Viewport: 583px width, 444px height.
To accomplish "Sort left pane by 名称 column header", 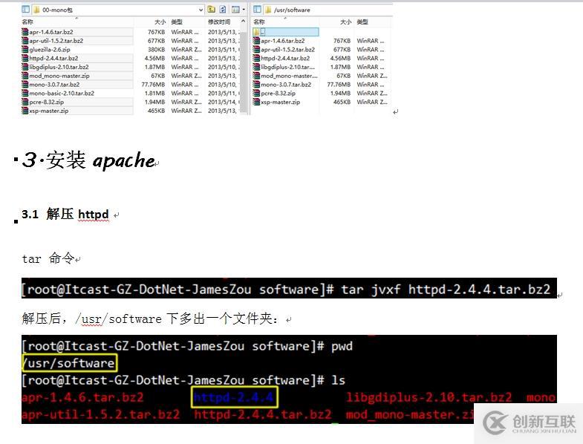I will coord(27,22).
